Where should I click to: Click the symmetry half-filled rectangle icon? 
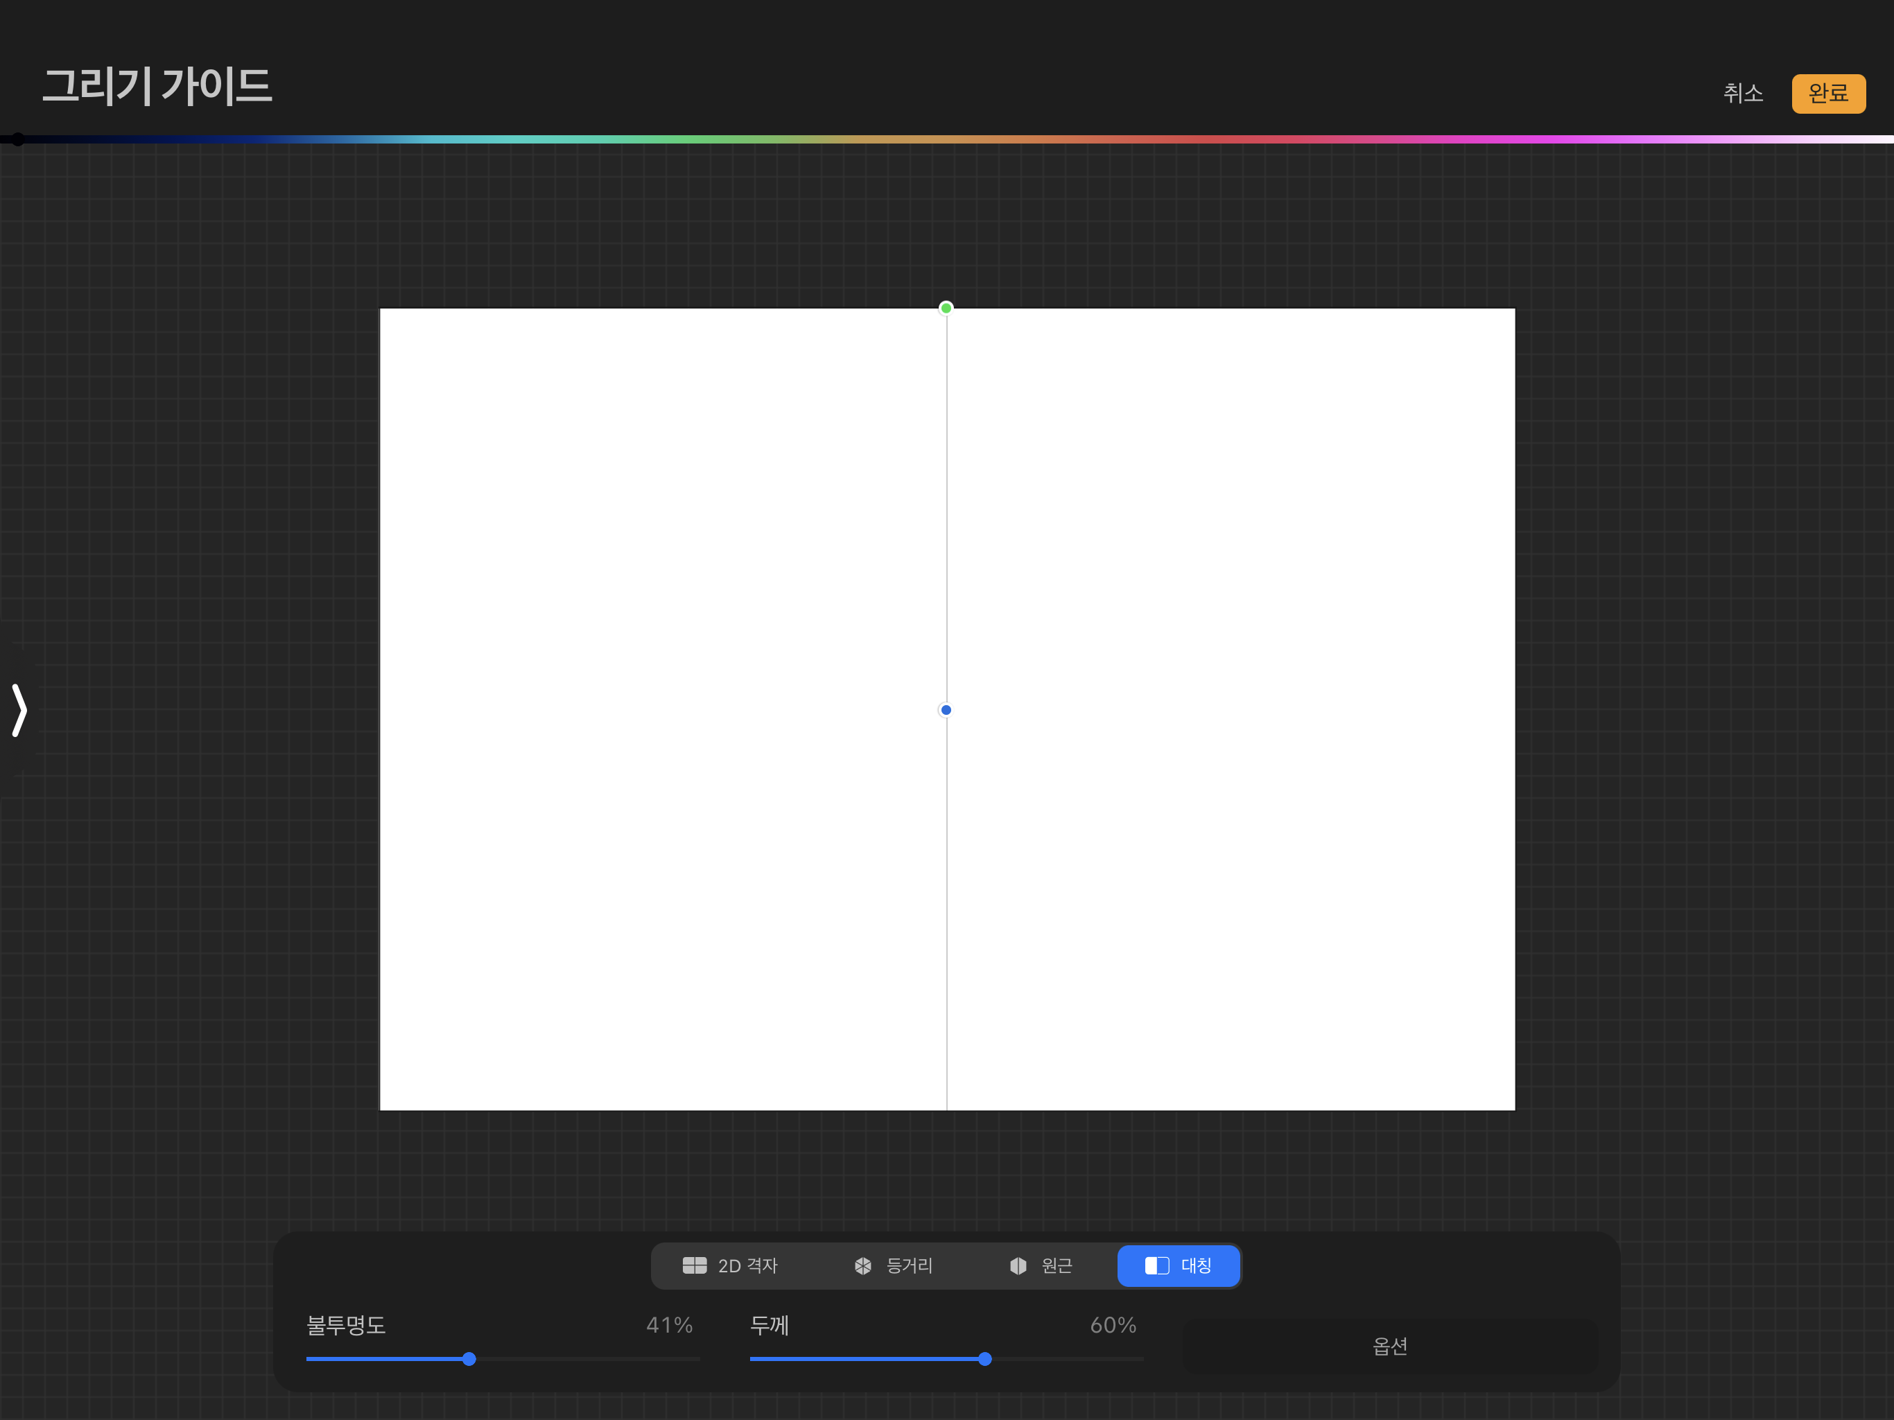pyautogui.click(x=1157, y=1265)
